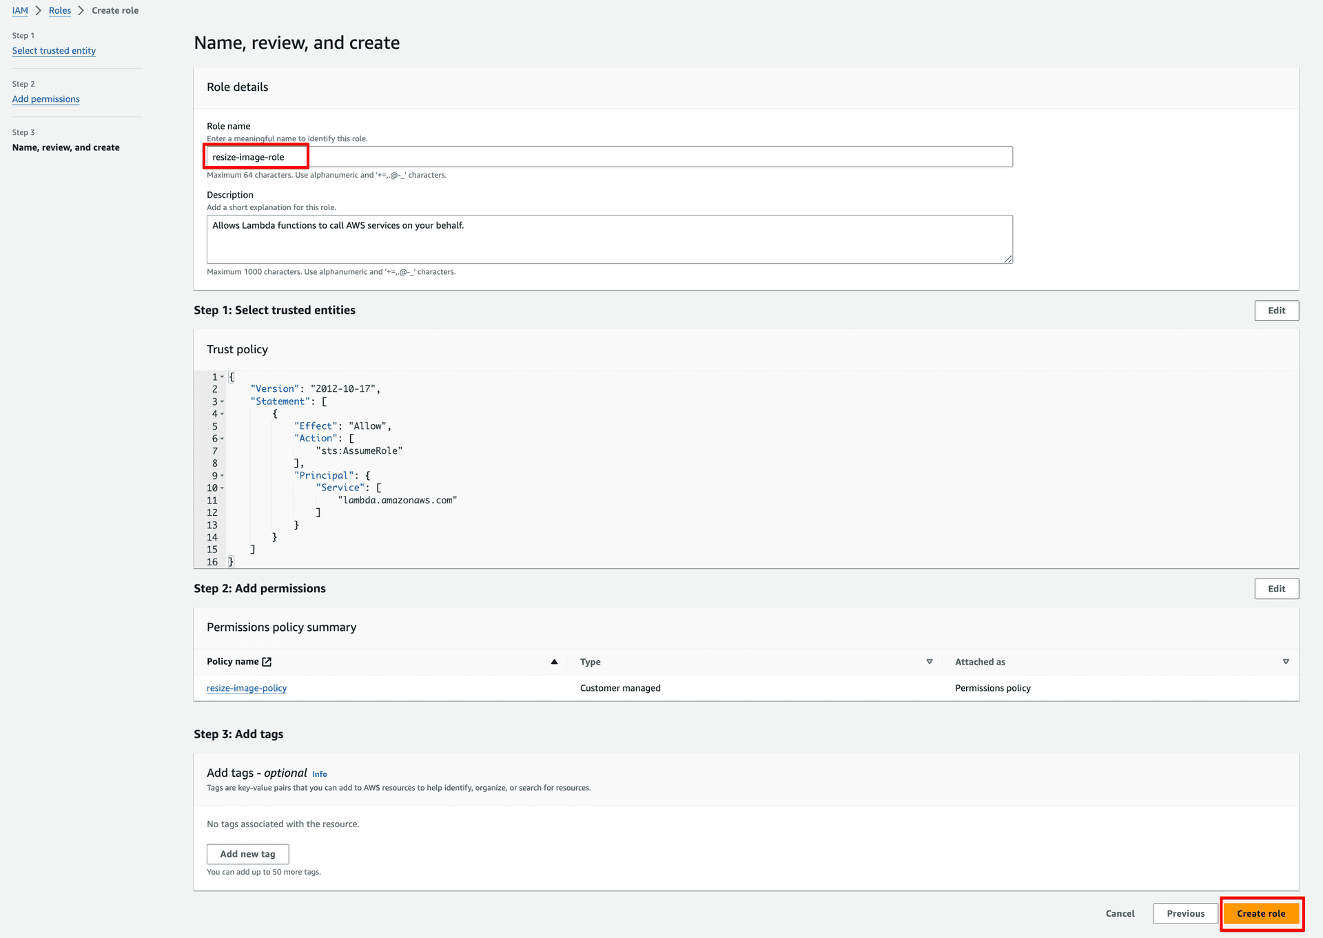Screen dimensions: 1323x938
Task: Click the Role name input field
Action: pos(609,157)
